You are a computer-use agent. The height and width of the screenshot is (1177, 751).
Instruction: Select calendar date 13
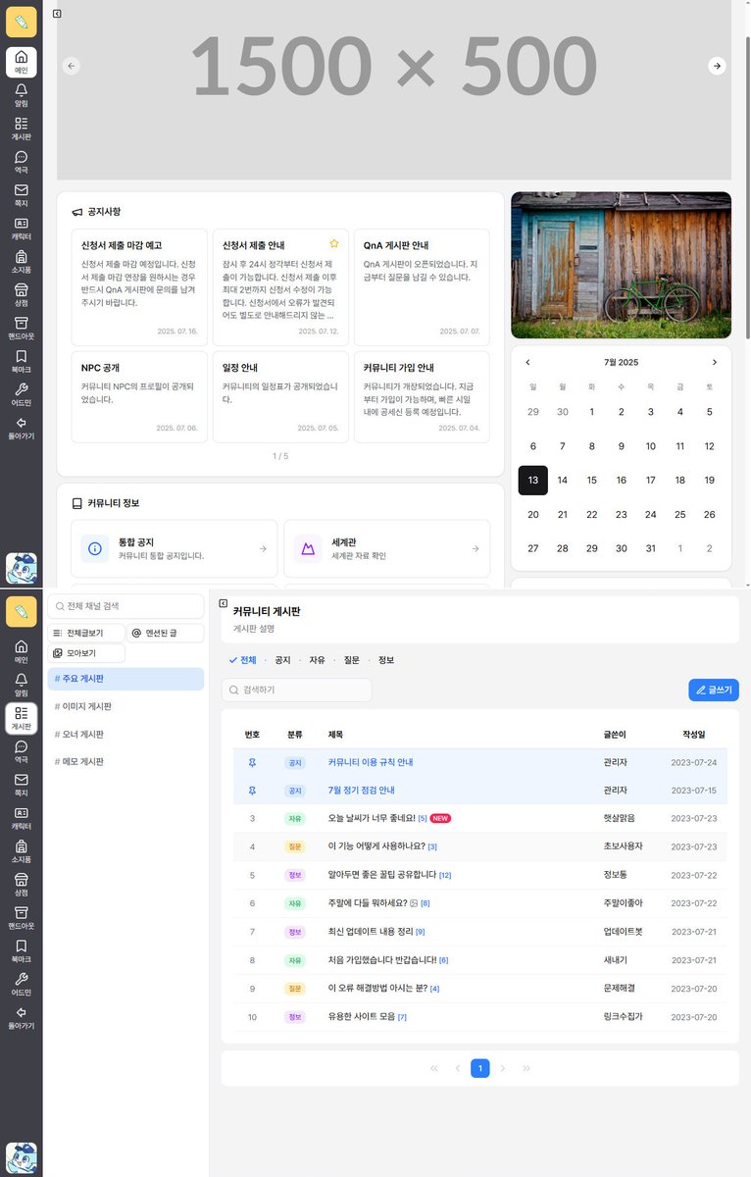click(x=533, y=480)
